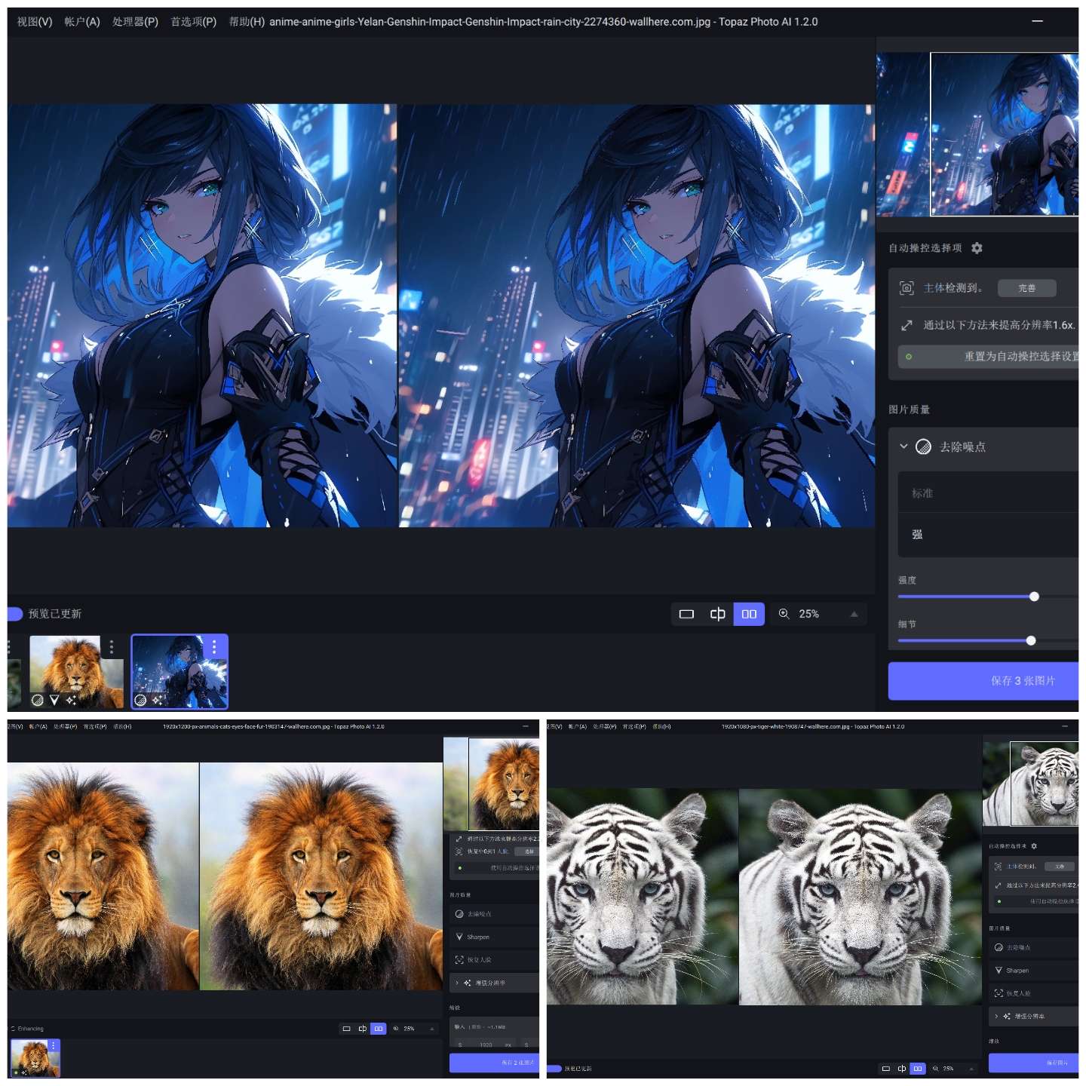
Task: Open options menu on anime girl thumbnail
Action: click(x=214, y=646)
